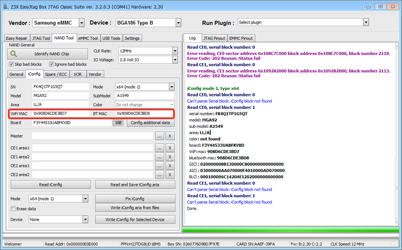Viewport: 402px width, 250px height.
Task: Click 'bluetooth mac: 908D6CDE3BD8' log line
Action: (219, 158)
